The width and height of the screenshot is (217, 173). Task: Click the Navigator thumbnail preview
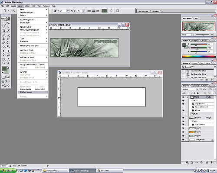pos(199,26)
